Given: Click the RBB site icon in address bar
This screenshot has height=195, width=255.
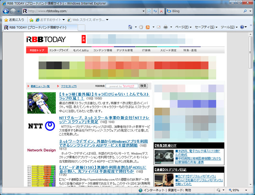Looking at the screenshot, I should click(25, 11).
